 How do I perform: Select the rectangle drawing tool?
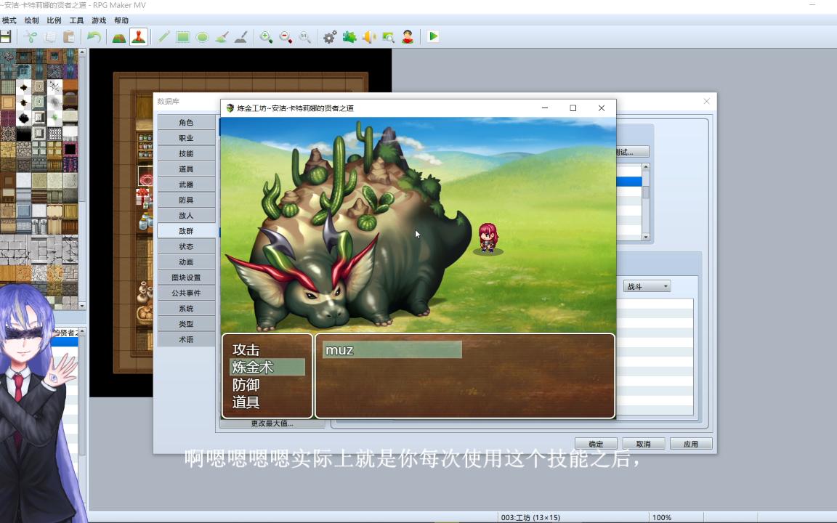coord(182,36)
